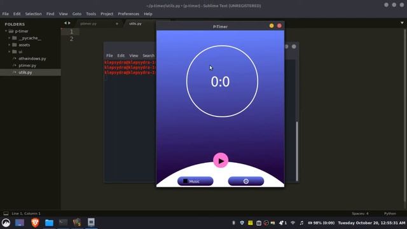Image resolution: width=407 pixels, height=229 pixels.
Task: Click the red circular tray icon
Action: [x=266, y=223]
